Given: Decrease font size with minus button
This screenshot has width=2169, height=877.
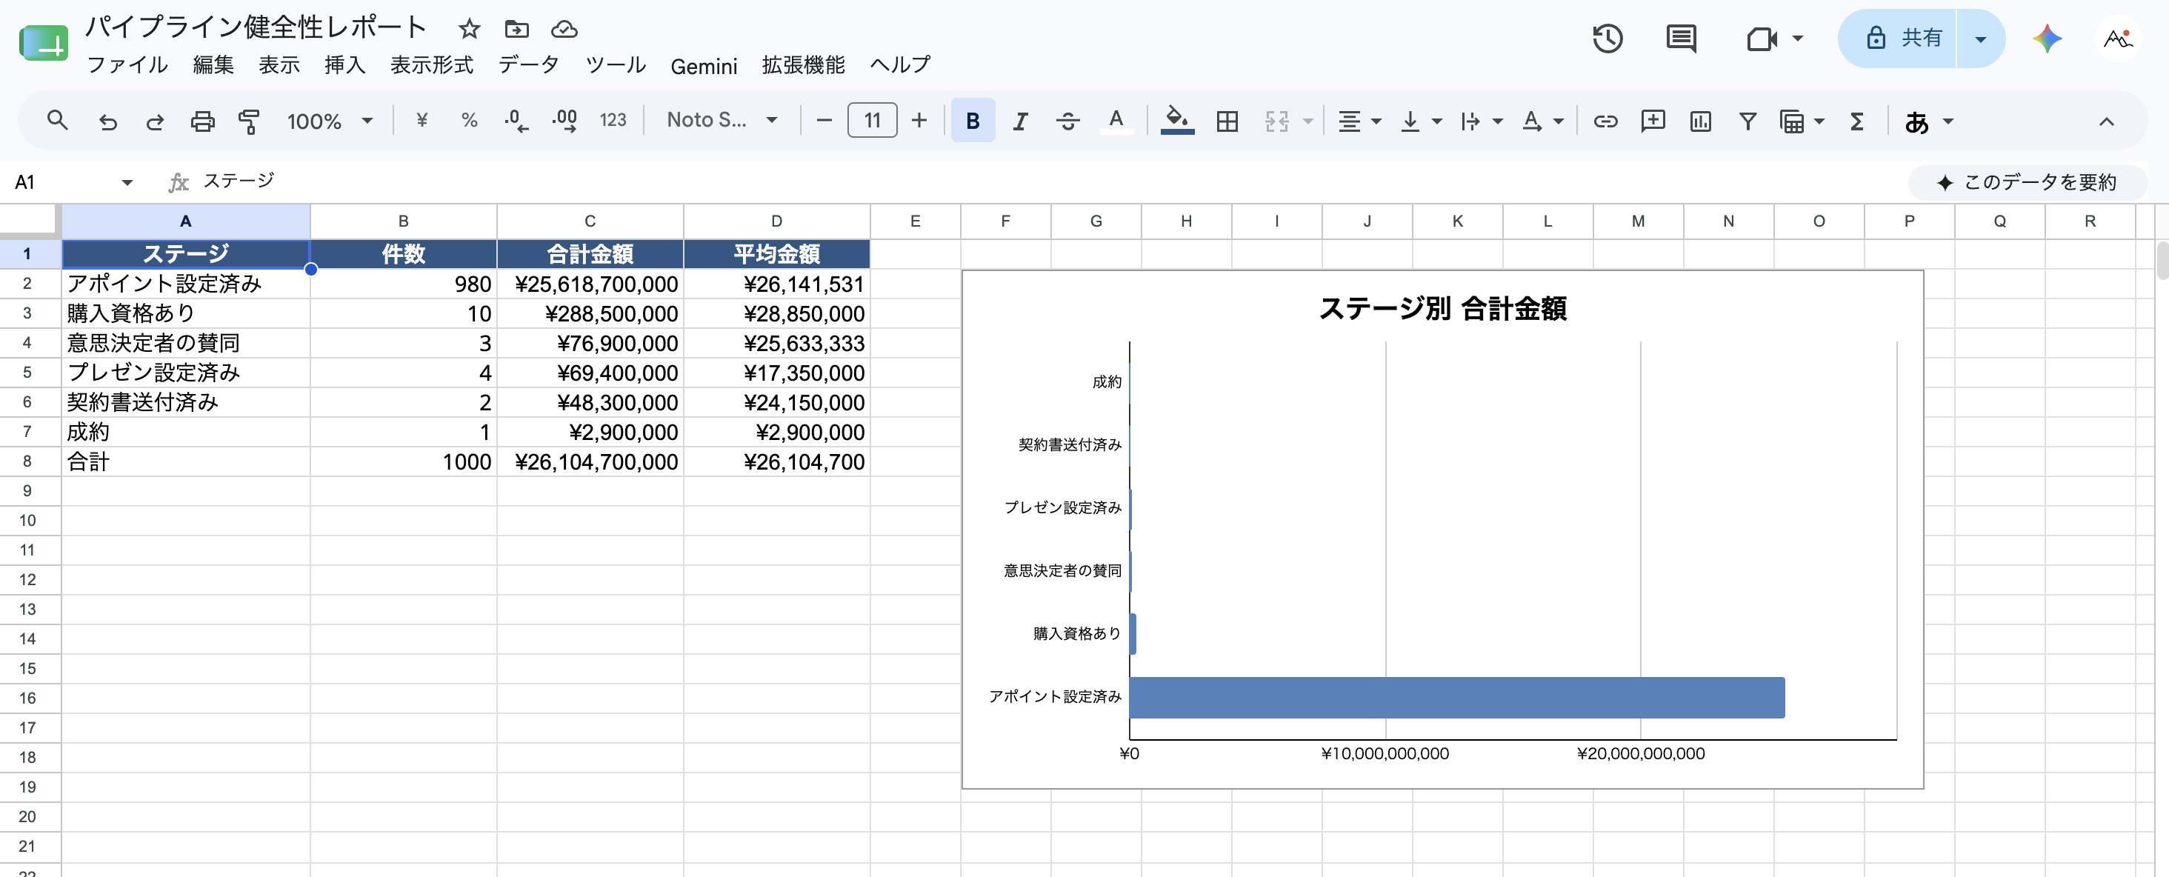Looking at the screenshot, I should coord(824,120).
